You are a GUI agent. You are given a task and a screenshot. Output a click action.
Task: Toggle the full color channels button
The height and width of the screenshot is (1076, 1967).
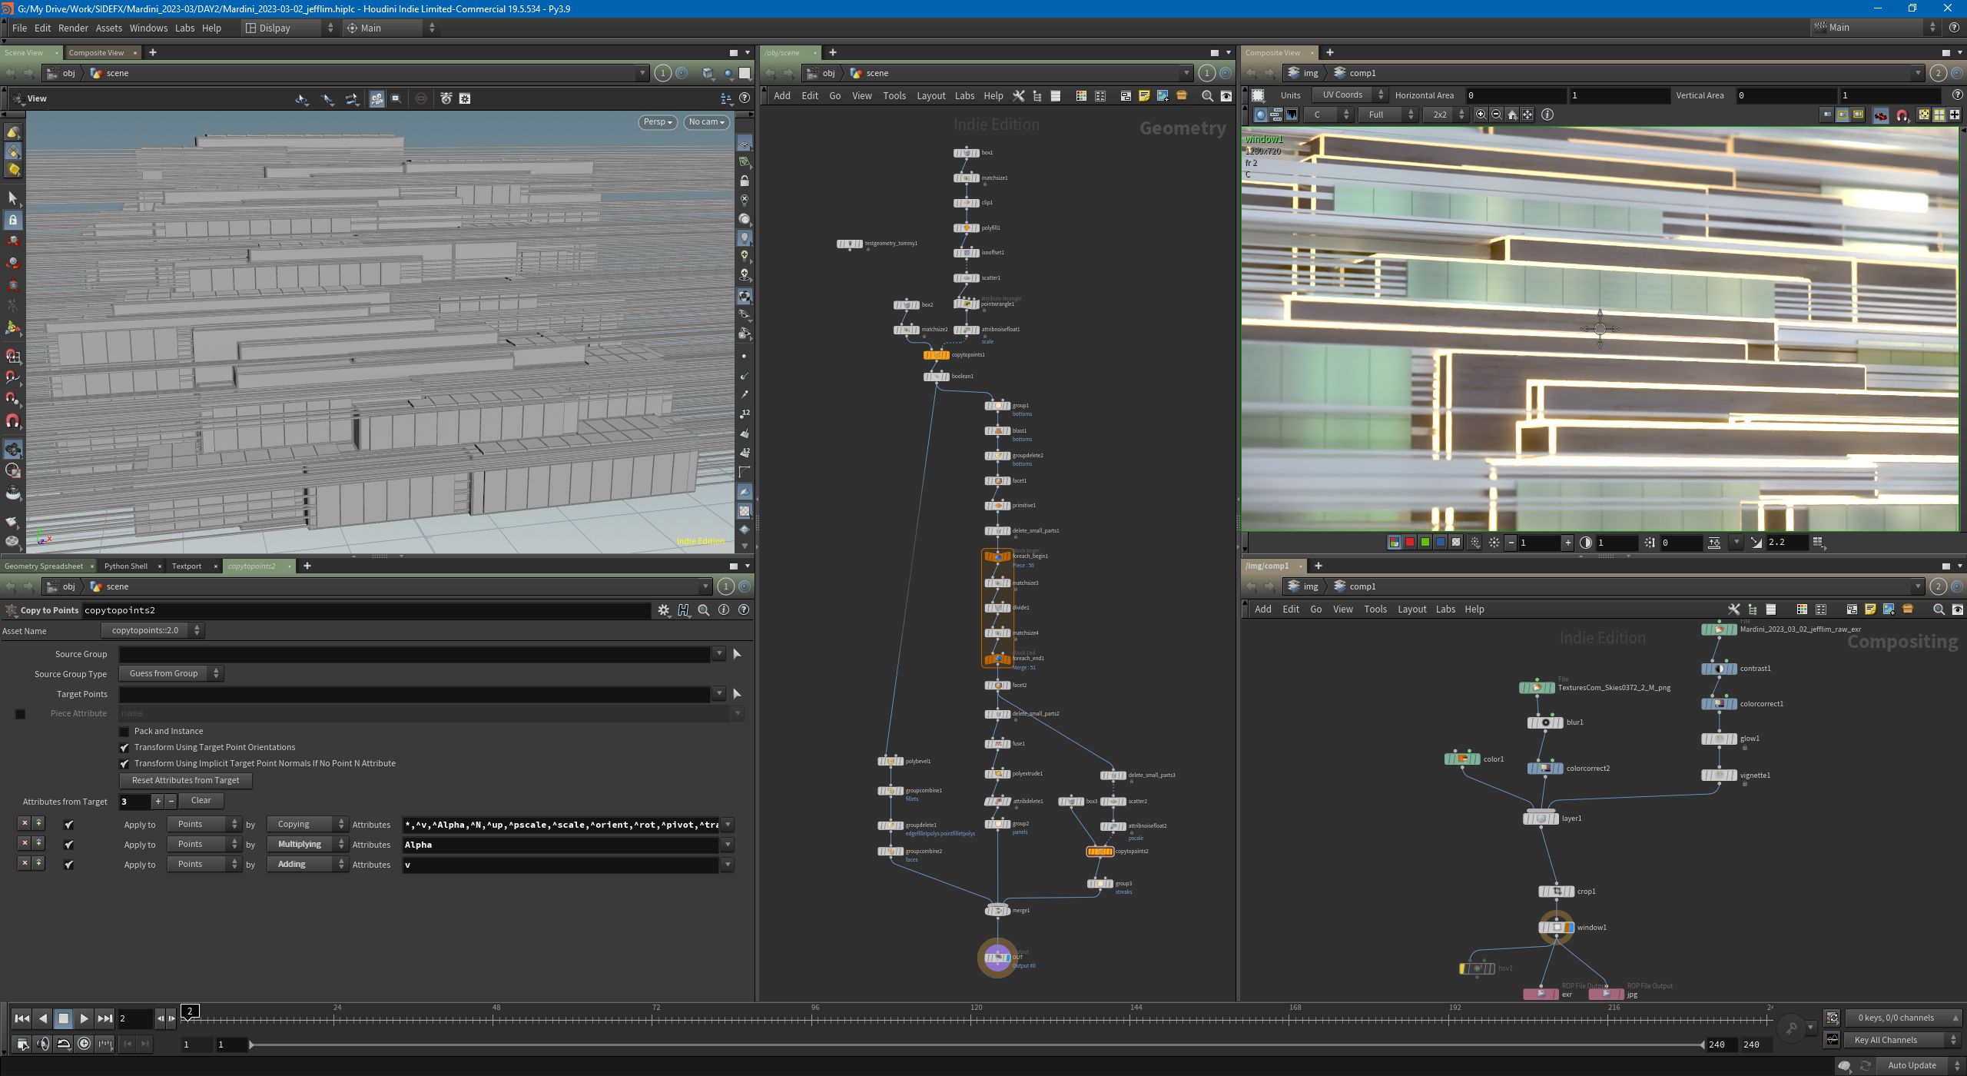coord(1394,543)
